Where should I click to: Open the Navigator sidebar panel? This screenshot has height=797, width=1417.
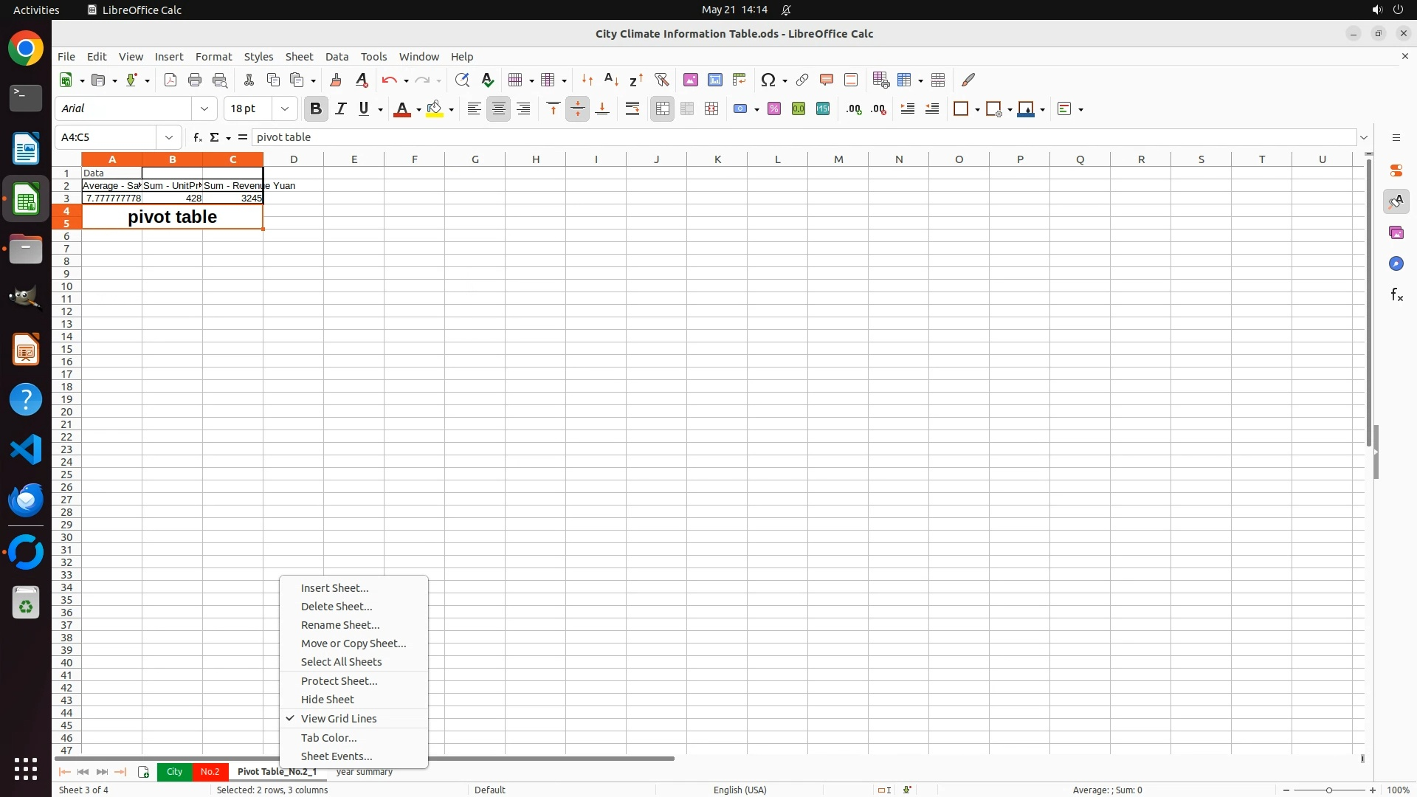point(1396,263)
